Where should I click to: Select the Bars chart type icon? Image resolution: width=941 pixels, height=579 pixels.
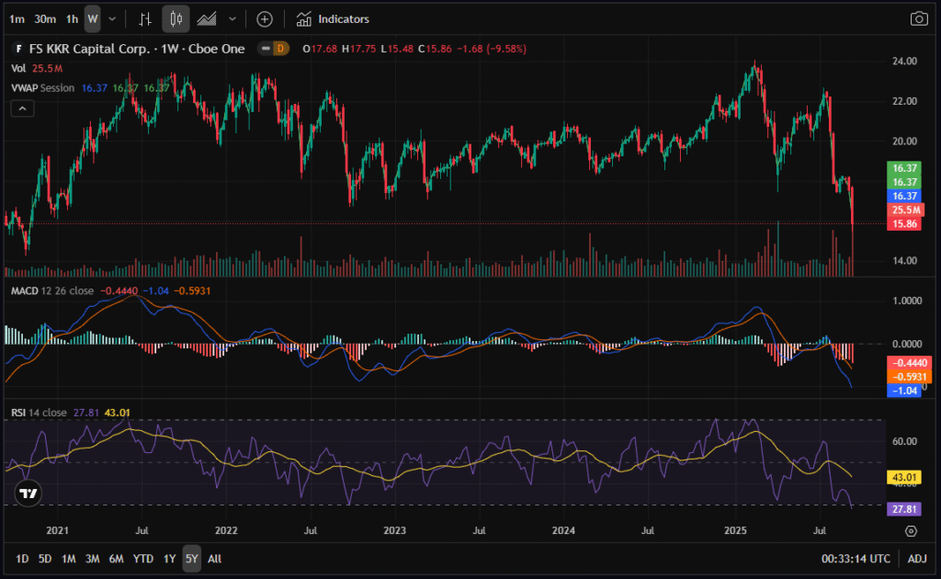[x=145, y=18]
